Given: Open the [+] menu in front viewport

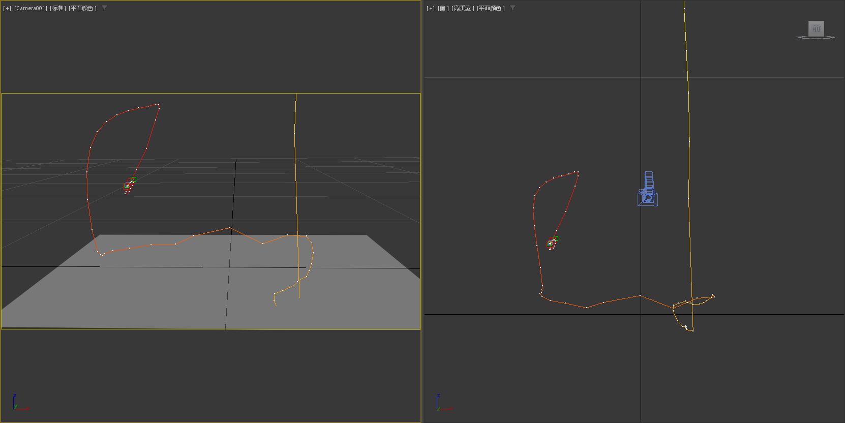Looking at the screenshot, I should pyautogui.click(x=431, y=8).
